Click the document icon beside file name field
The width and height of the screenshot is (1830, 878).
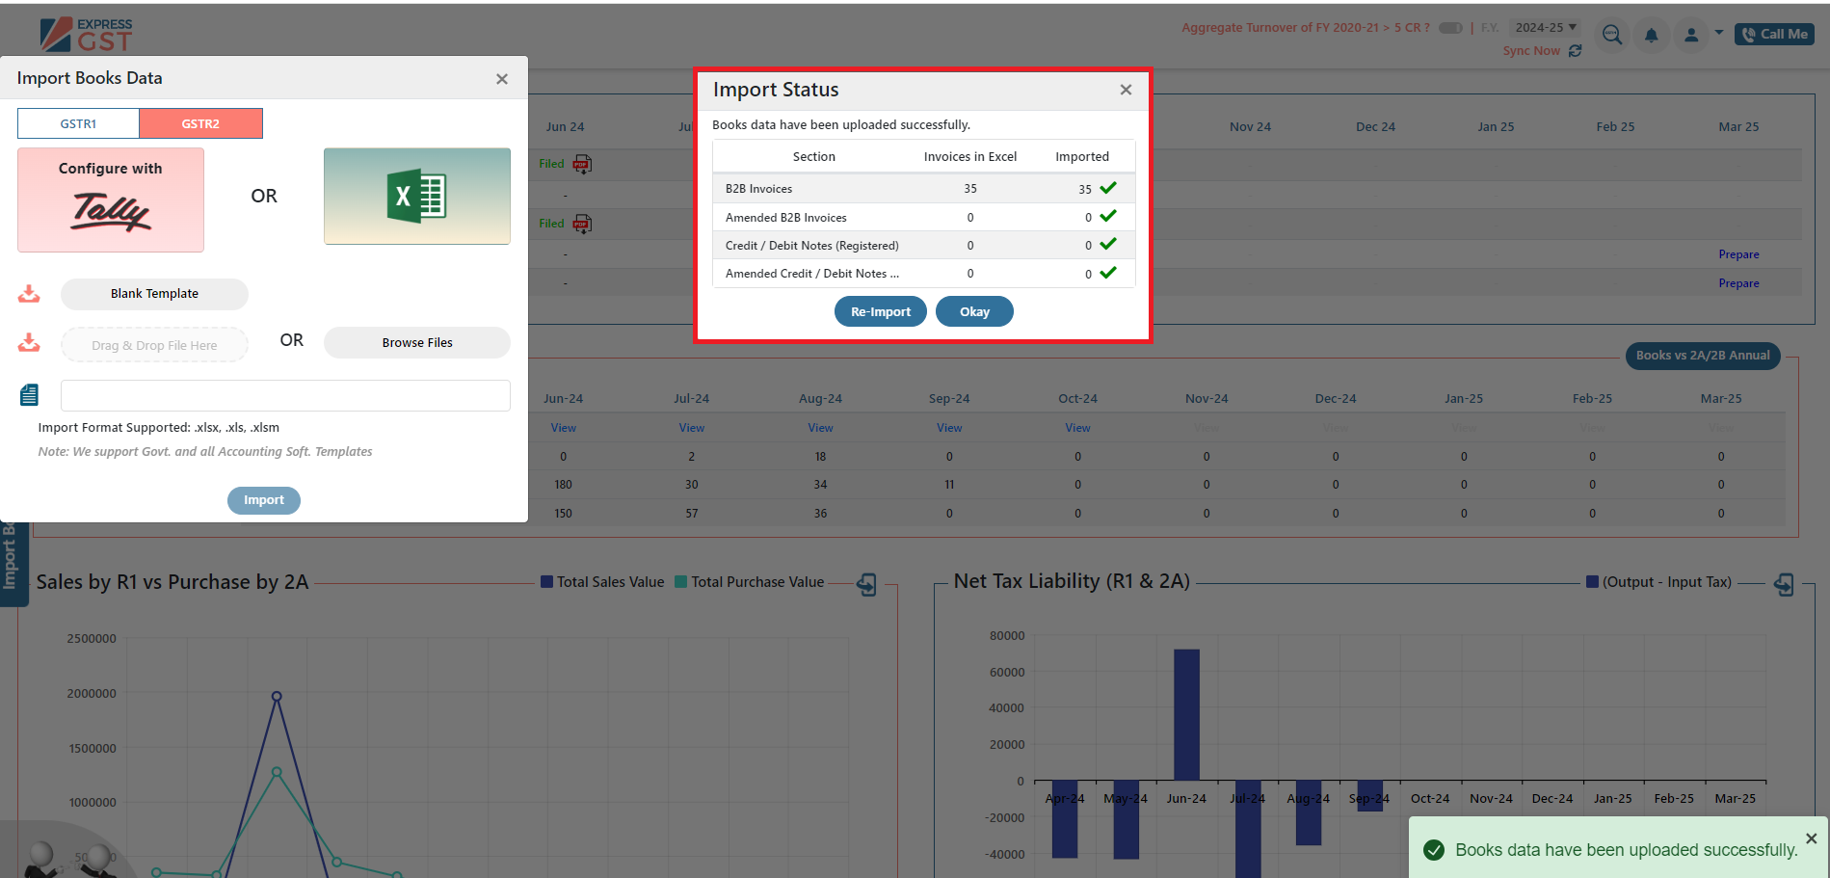tap(30, 394)
